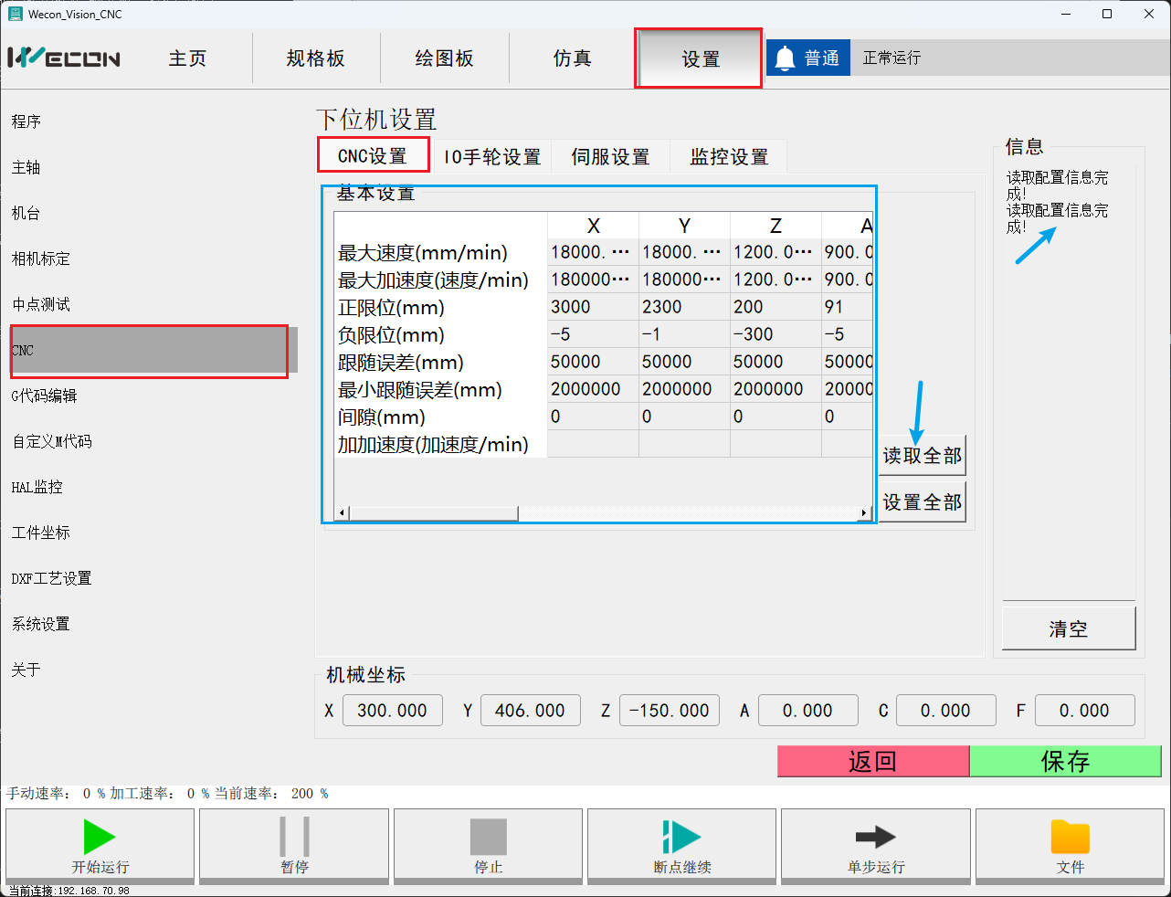Click the X machine coordinate field
Viewport: 1171px width, 897px height.
[392, 711]
